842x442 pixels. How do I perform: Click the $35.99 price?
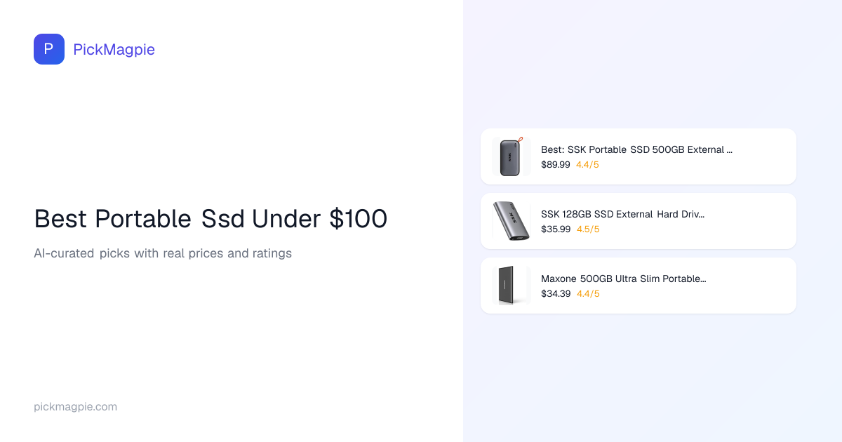pos(555,229)
